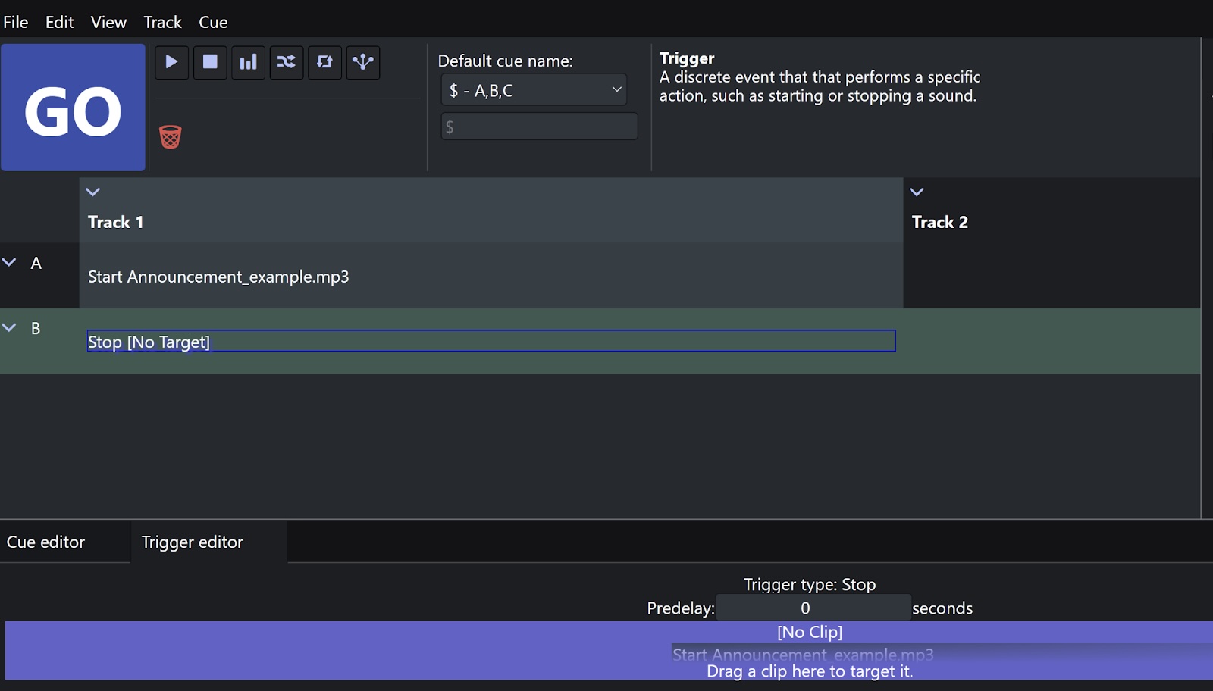Click the Drag a clip here drop zone text
Viewport: 1213px width, 691px height.
[x=810, y=671]
